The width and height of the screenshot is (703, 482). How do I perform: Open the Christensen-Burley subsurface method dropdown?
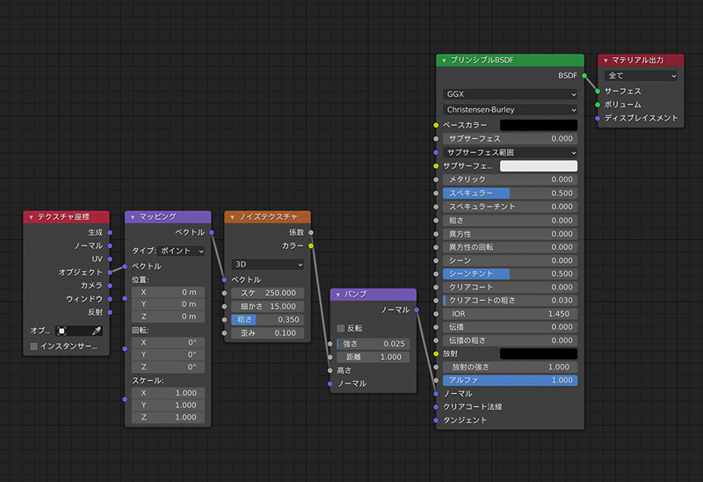point(511,109)
